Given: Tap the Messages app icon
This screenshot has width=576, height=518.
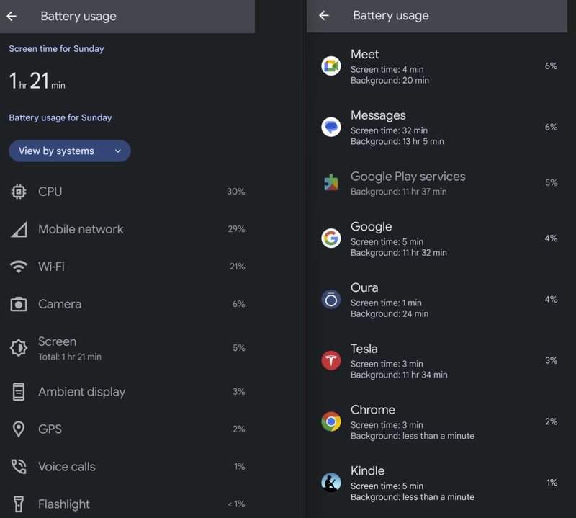Looking at the screenshot, I should click(331, 128).
